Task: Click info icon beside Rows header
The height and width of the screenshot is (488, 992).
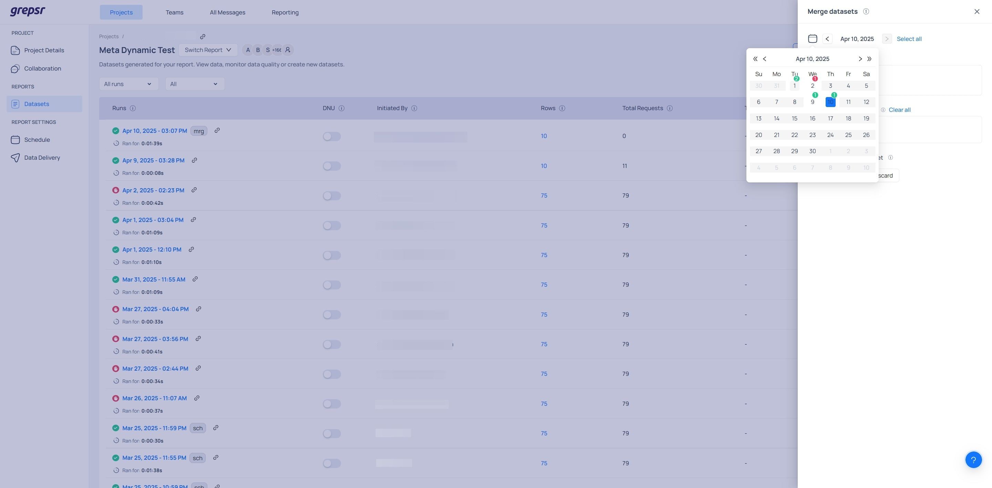Action: [562, 108]
